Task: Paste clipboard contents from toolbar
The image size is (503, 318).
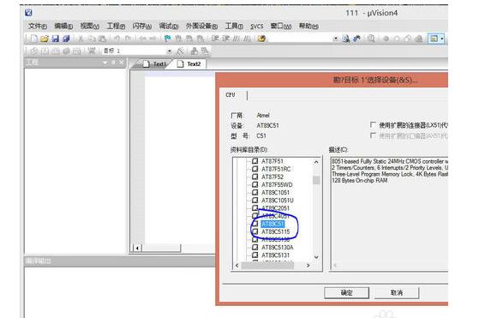Action: pos(102,39)
